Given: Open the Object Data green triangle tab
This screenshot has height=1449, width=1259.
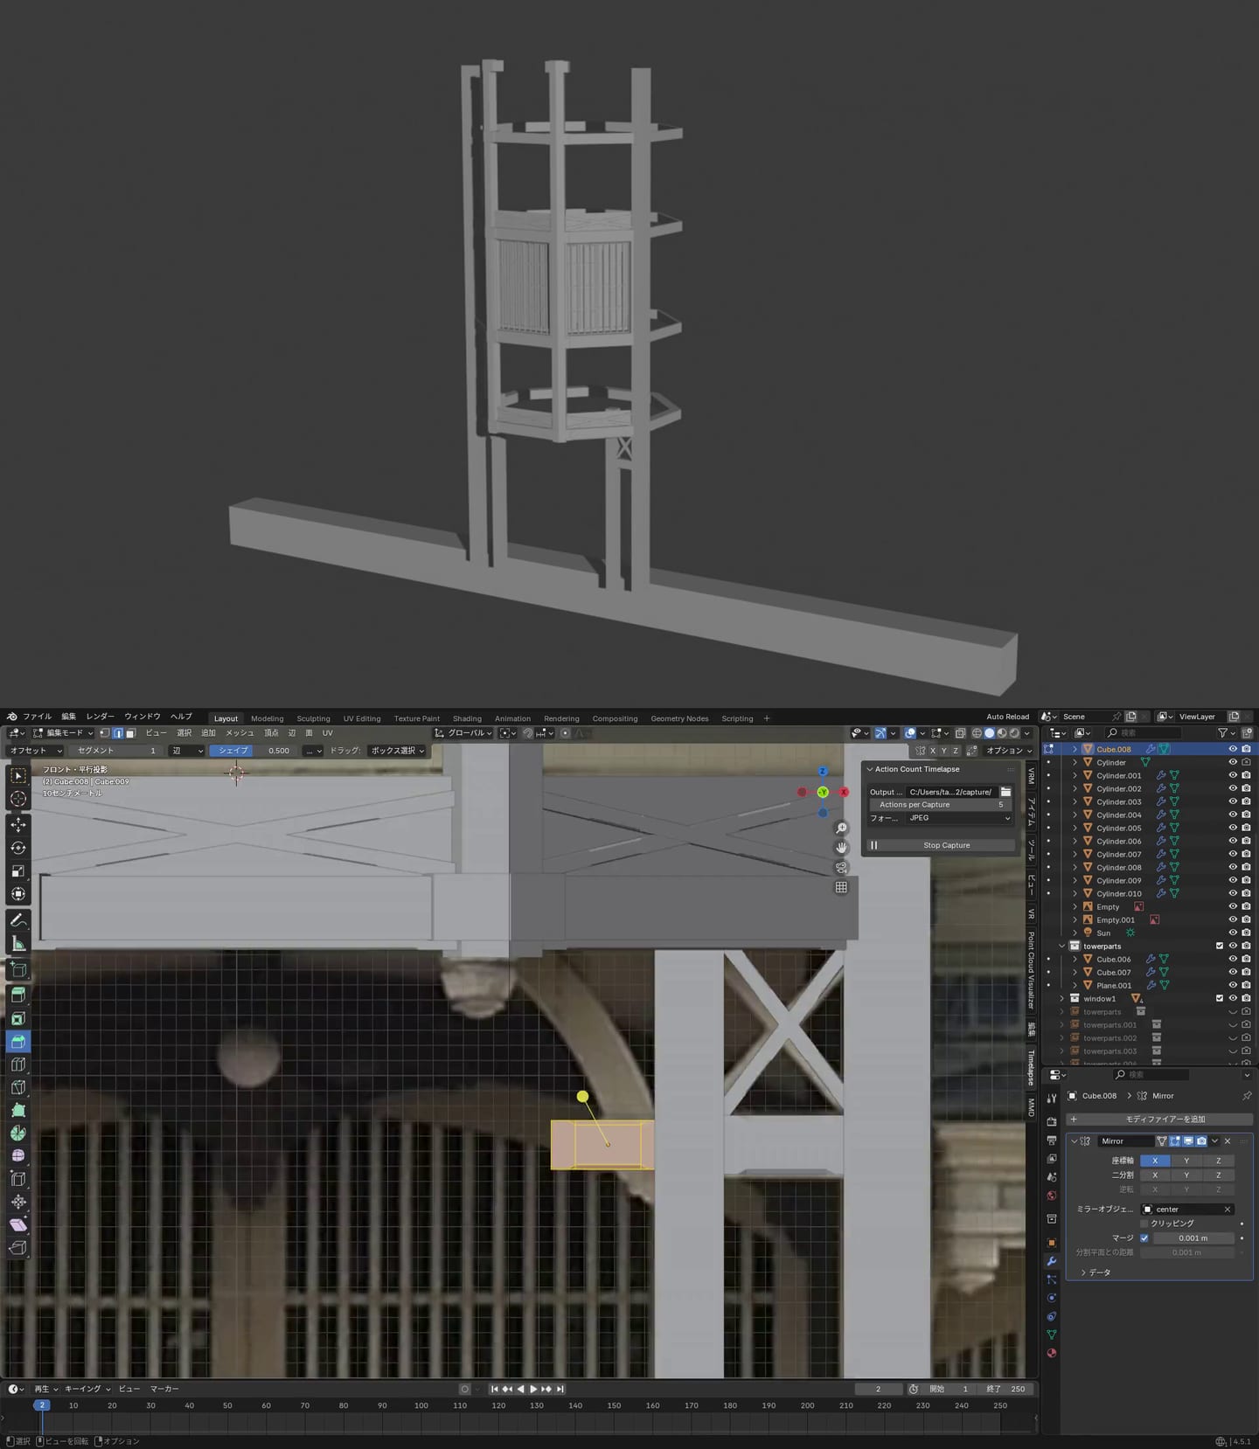Looking at the screenshot, I should point(1052,1335).
